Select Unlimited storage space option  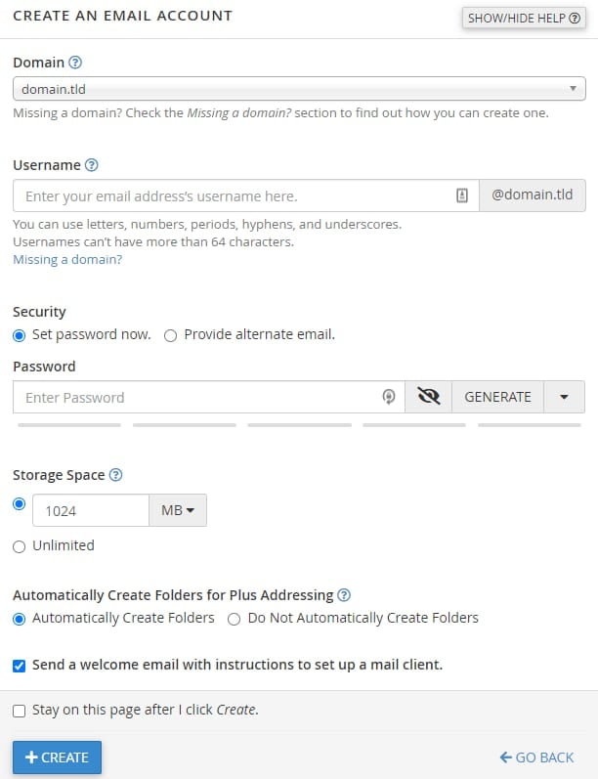pos(20,546)
